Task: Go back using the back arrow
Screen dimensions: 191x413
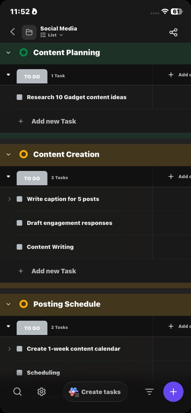Action: click(13, 32)
